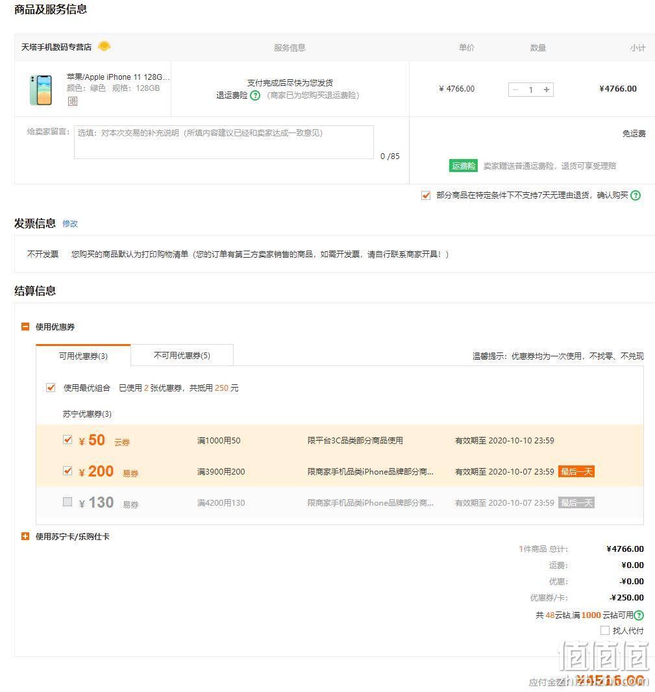The width and height of the screenshot is (655, 692).
Task: Switch to 可用优惠券(3) tab
Action: [84, 356]
